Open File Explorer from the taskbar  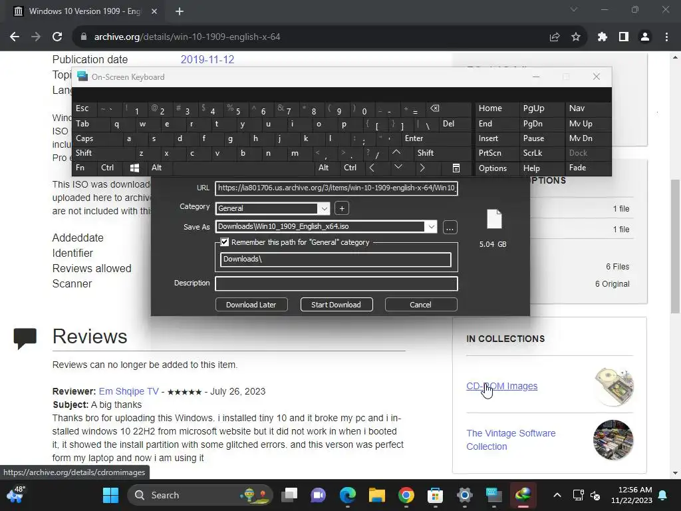[x=377, y=495]
